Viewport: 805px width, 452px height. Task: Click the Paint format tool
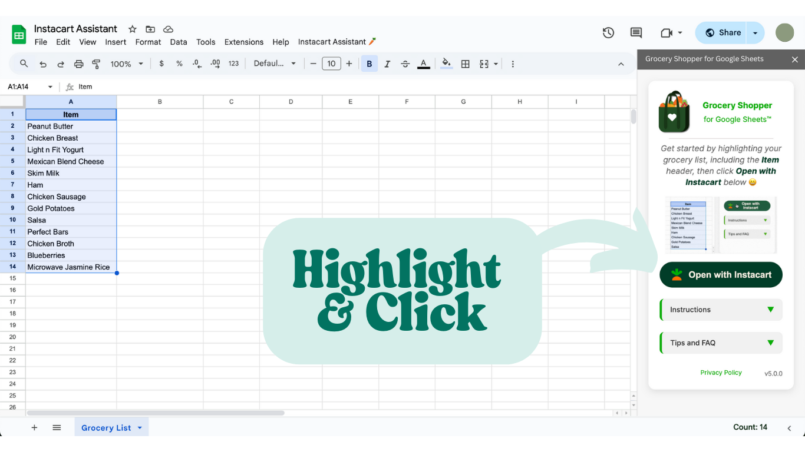pos(96,63)
